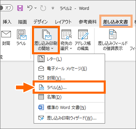Create an envelope with the 封筒 ribbon button
The width and height of the screenshot is (136, 129).
[x=6, y=38]
